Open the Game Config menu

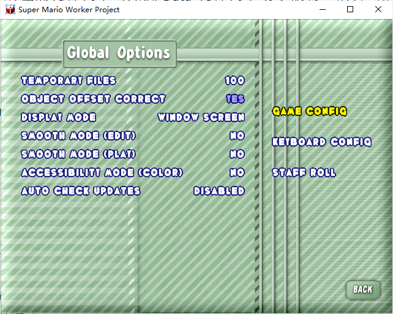[310, 111]
